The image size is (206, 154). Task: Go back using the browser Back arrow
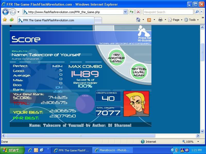click(x=6, y=12)
